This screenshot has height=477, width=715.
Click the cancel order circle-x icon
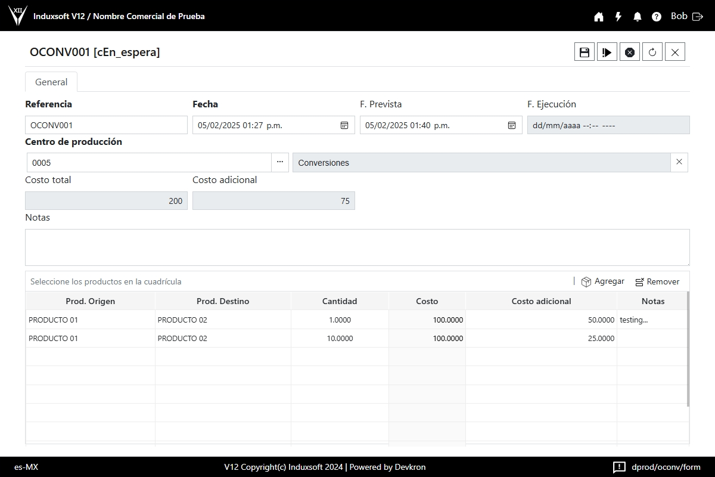(630, 52)
